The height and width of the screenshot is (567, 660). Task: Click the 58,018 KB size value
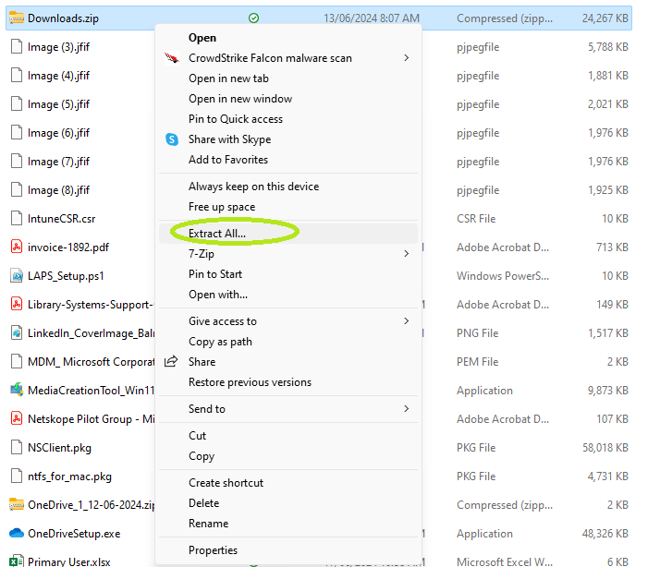(x=605, y=448)
